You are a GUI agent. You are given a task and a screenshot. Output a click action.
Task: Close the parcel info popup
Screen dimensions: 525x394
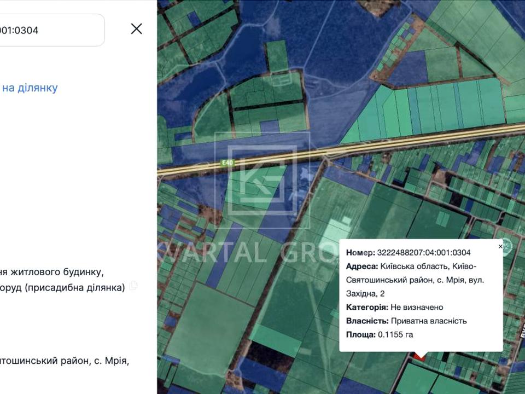click(500, 247)
